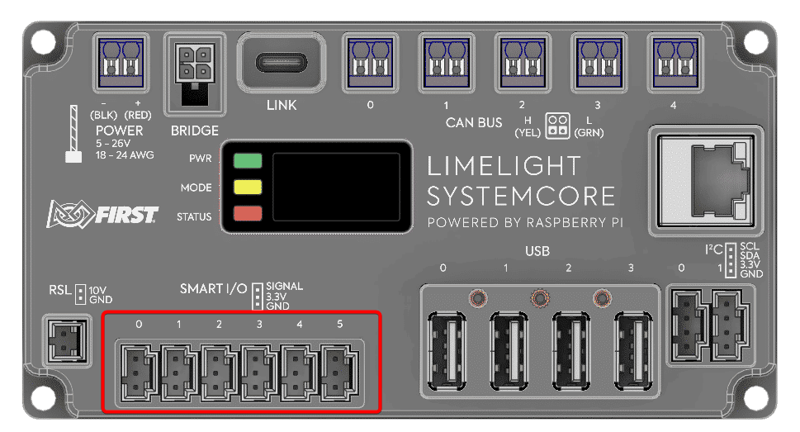The height and width of the screenshot is (432, 800).
Task: Select Smart I/O port 3
Action: click(259, 373)
